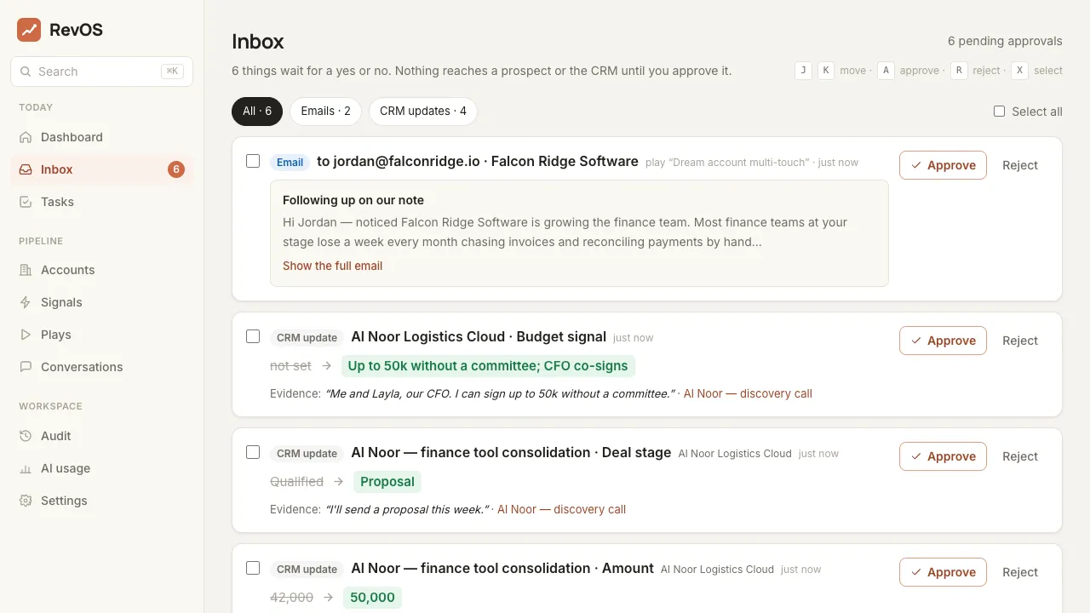
Task: Open Budget signal's discovery call evidence link
Action: [x=748, y=393]
